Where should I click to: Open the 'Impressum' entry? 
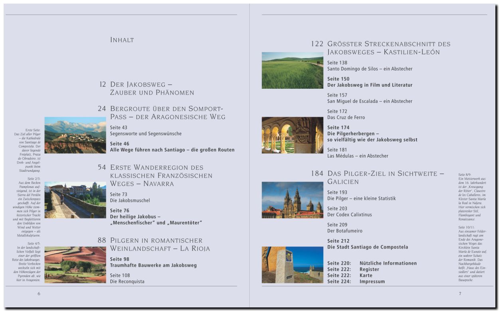(372, 281)
